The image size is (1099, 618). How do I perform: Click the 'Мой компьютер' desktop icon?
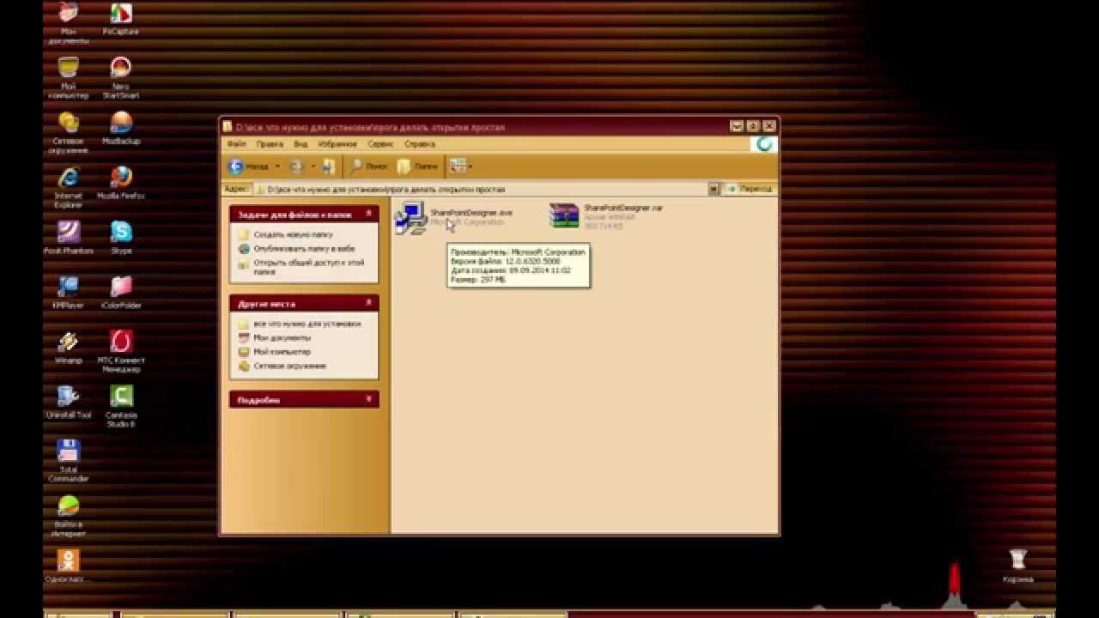click(x=68, y=78)
